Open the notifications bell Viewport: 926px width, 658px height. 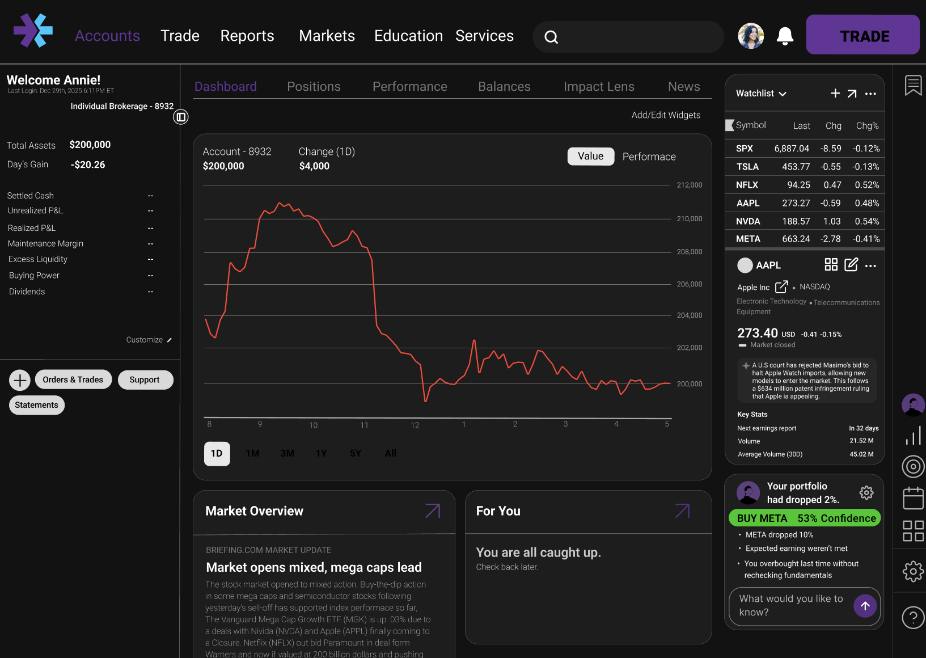tap(785, 36)
